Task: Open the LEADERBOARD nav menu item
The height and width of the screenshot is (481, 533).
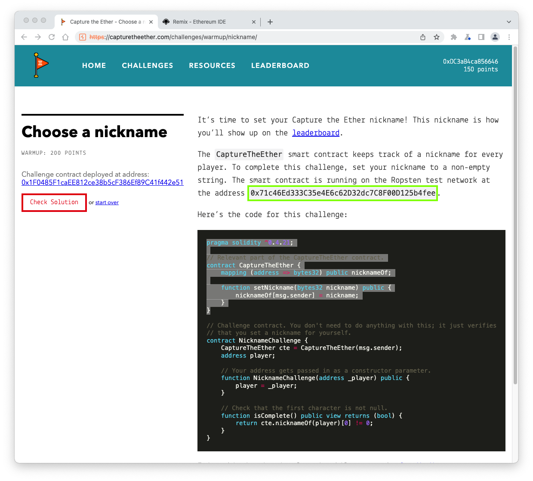Action: pyautogui.click(x=280, y=65)
